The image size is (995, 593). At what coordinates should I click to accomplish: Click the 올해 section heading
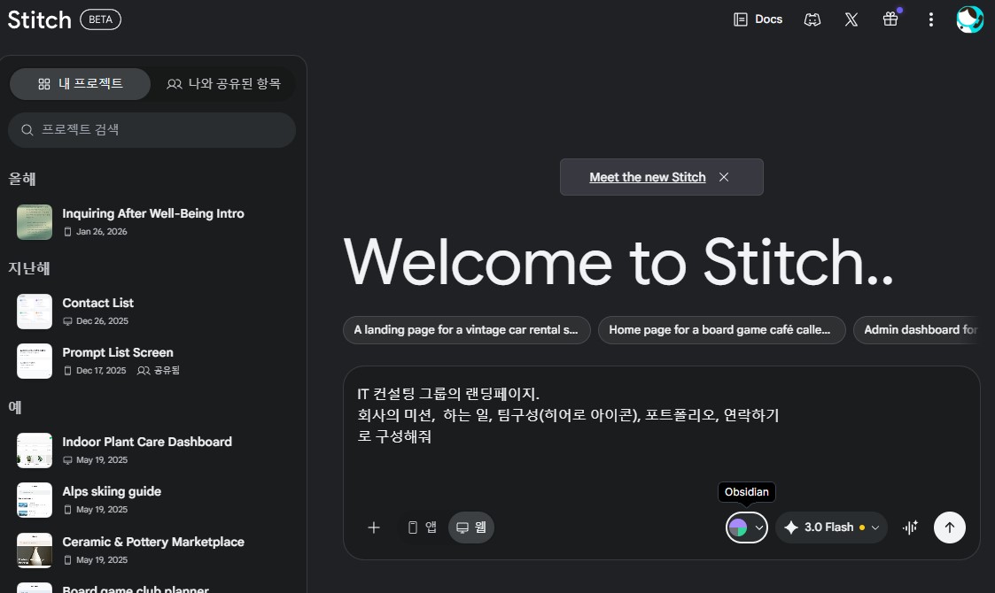22,180
